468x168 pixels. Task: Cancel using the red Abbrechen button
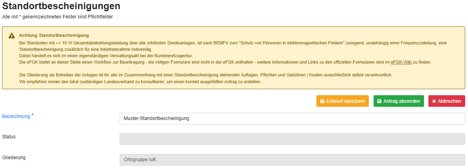(447, 101)
